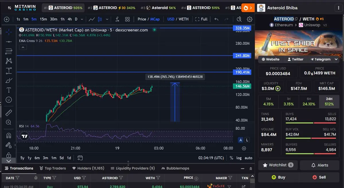Toggle log scale mode

239,158
